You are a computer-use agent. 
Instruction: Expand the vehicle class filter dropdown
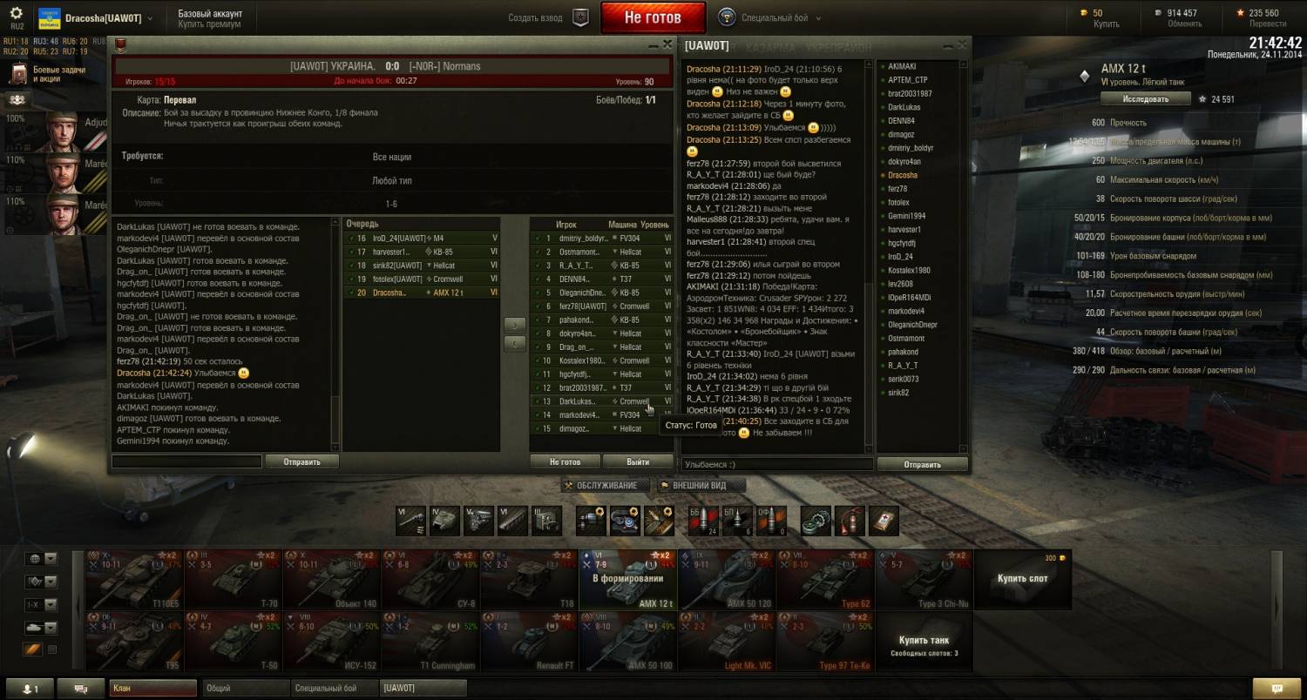[51, 582]
